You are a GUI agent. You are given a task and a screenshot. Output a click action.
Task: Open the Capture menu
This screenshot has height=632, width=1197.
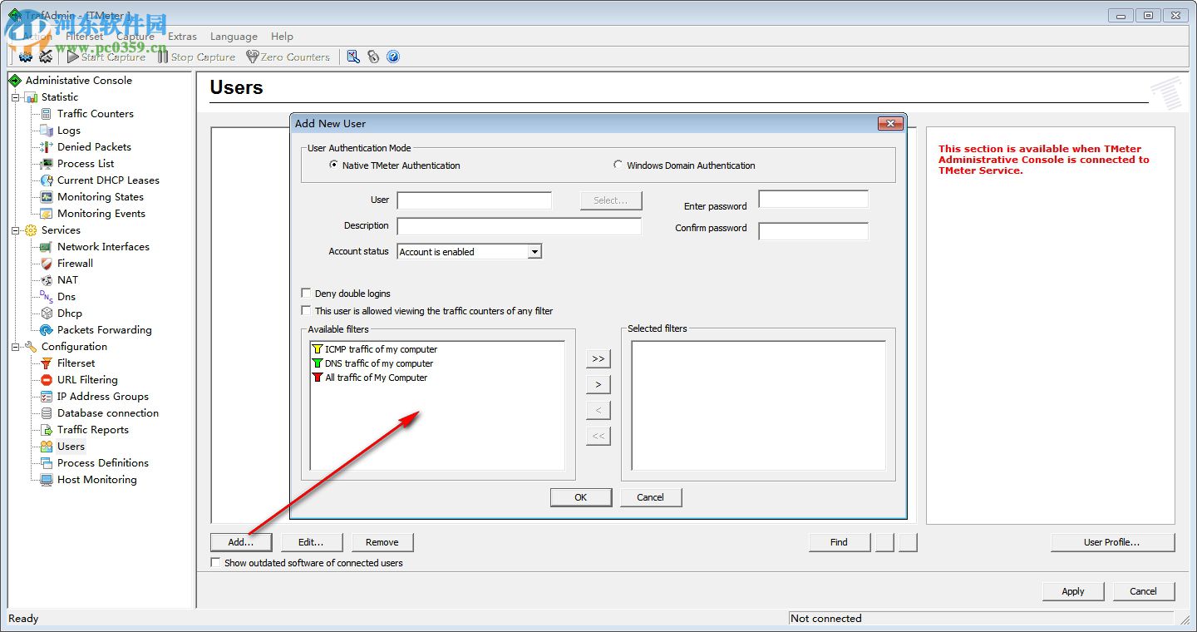coord(135,37)
